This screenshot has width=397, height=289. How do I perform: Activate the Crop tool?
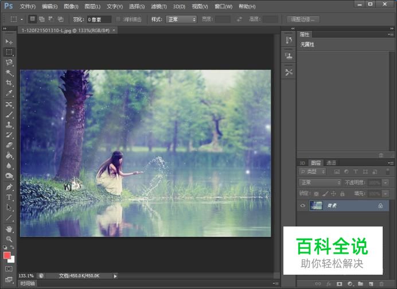[9, 83]
